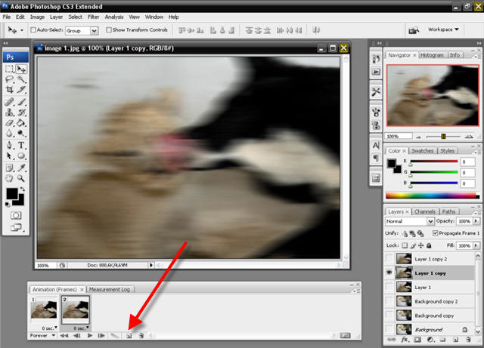Image resolution: width=484 pixels, height=348 pixels.
Task: Duplicate the selected animation frame
Action: point(129,336)
